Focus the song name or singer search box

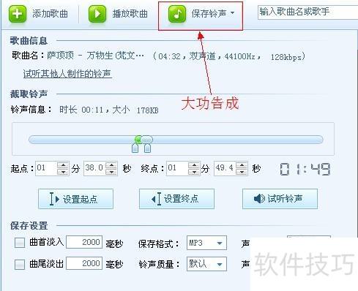[307, 12]
